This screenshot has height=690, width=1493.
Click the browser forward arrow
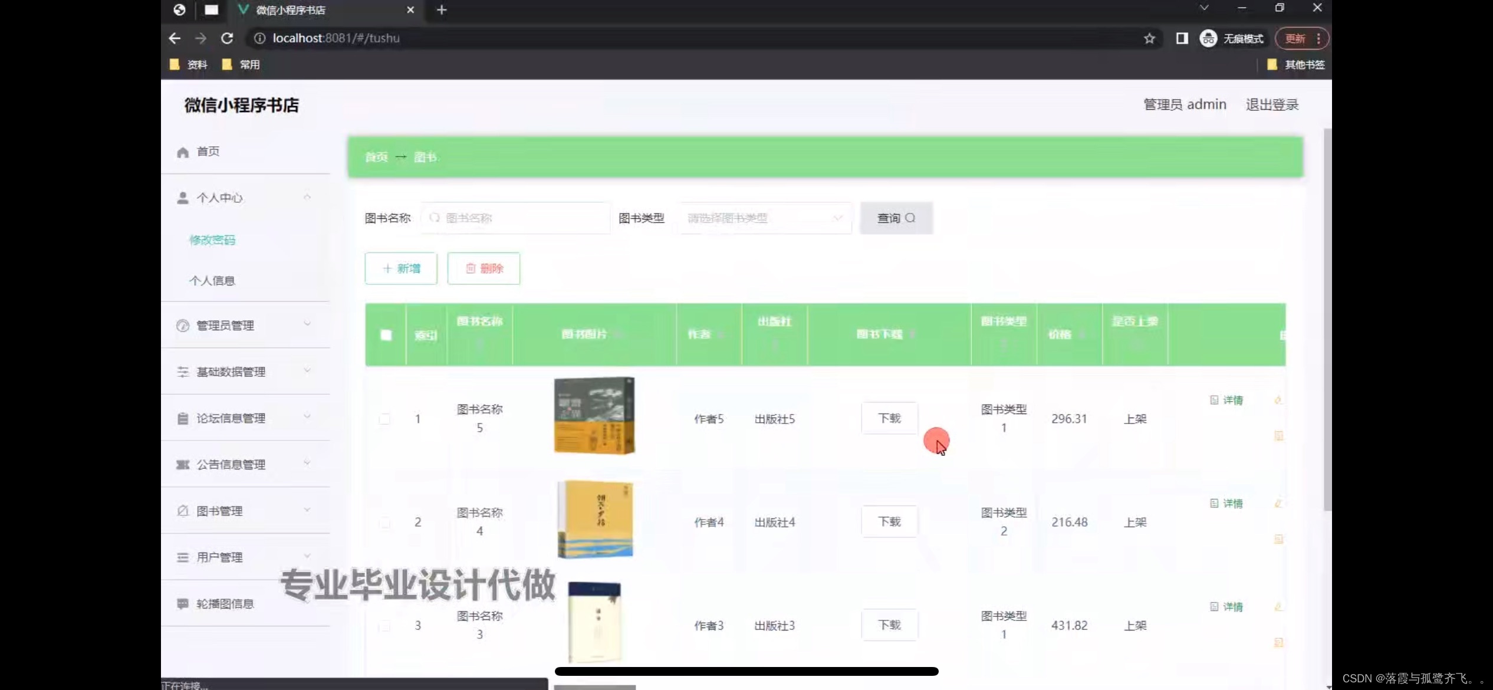pyautogui.click(x=201, y=38)
